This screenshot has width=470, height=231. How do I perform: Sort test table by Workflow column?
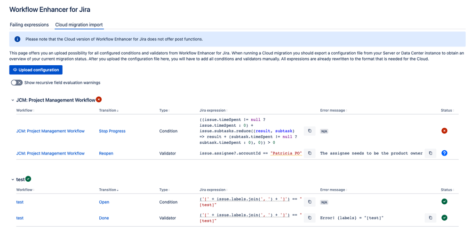[25, 190]
